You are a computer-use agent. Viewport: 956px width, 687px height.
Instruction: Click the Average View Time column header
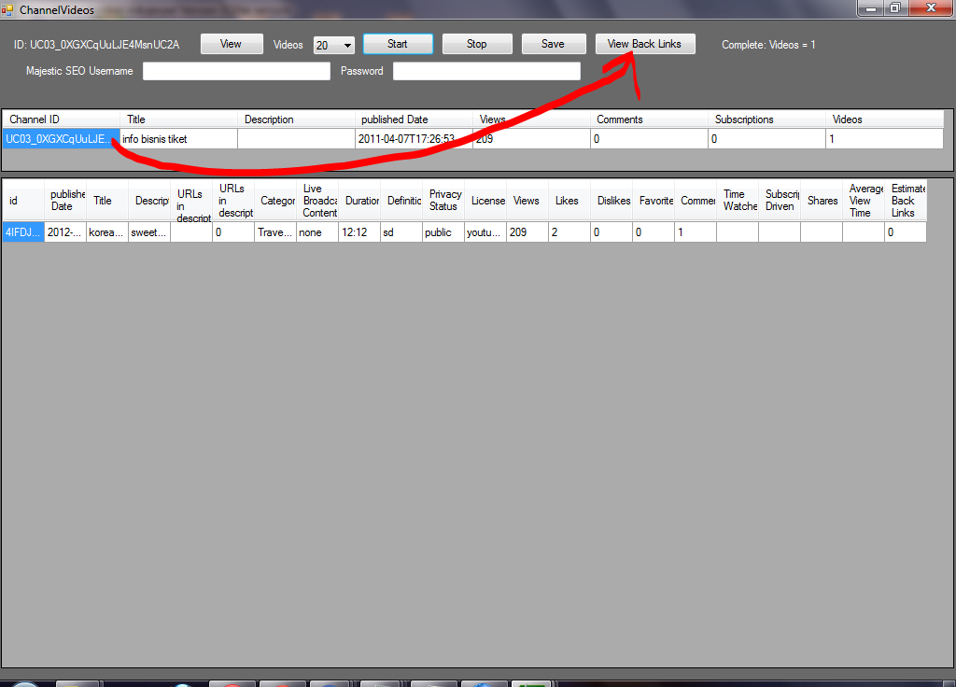click(x=864, y=201)
